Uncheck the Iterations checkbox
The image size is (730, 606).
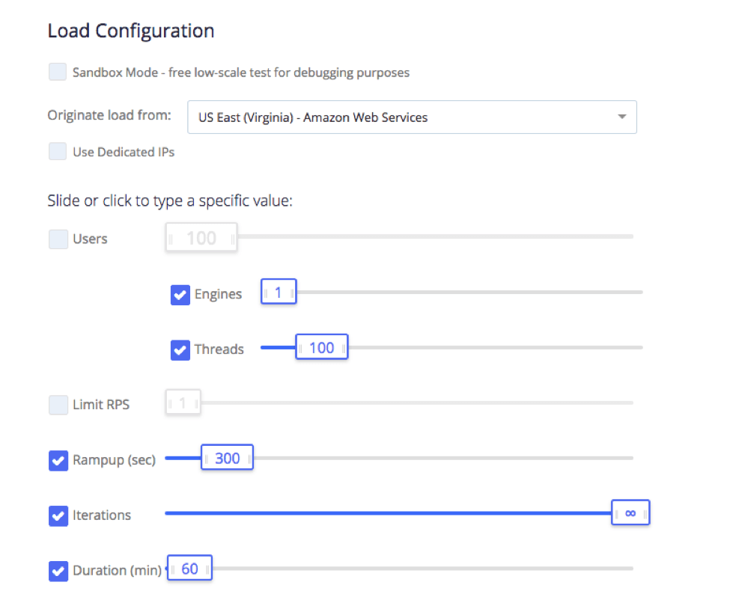pyautogui.click(x=58, y=516)
